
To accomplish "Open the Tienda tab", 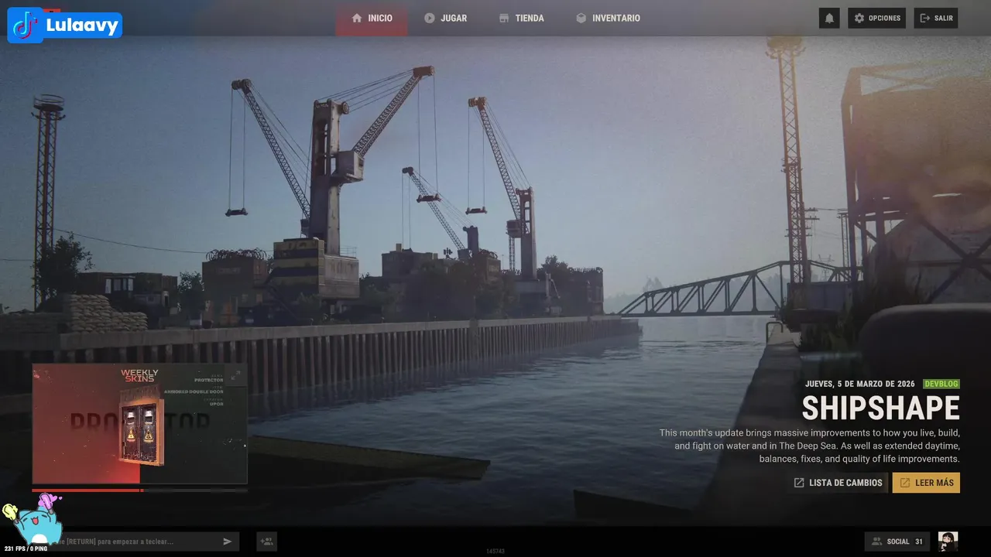I will coord(521,18).
